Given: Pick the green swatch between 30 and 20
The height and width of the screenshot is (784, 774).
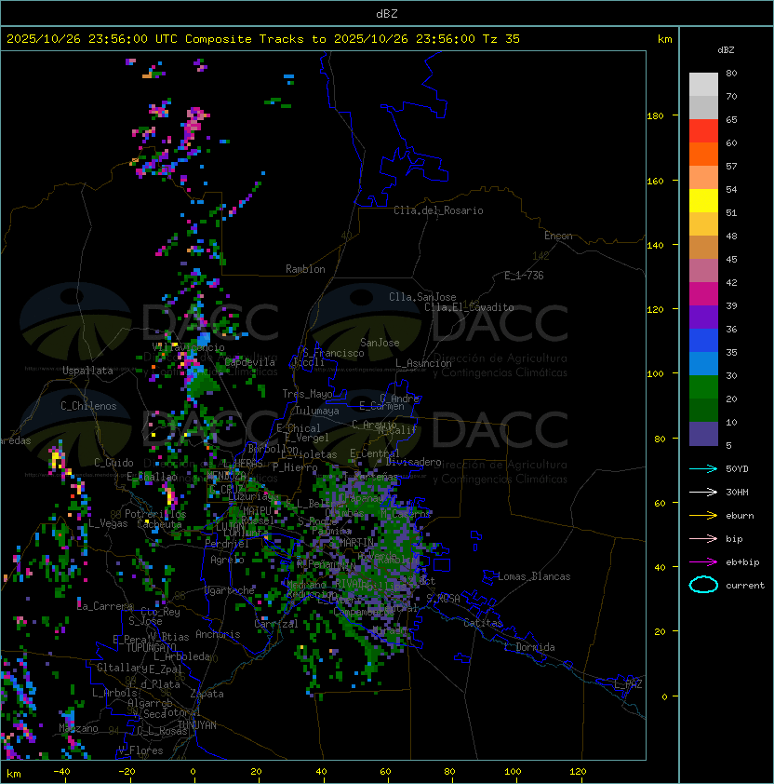Looking at the screenshot, I should (703, 387).
